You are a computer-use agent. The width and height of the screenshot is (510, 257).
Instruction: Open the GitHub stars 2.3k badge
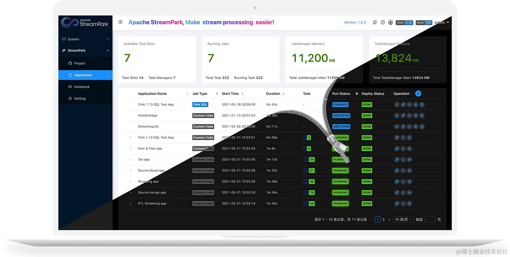click(x=404, y=23)
